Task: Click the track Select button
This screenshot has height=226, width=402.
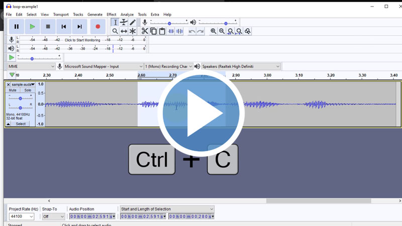Action: 21,124
